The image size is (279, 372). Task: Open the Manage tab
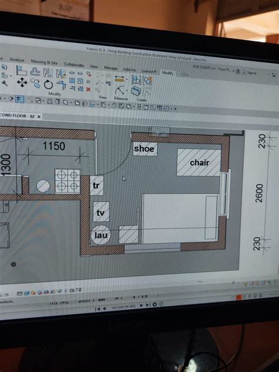[x=111, y=68]
